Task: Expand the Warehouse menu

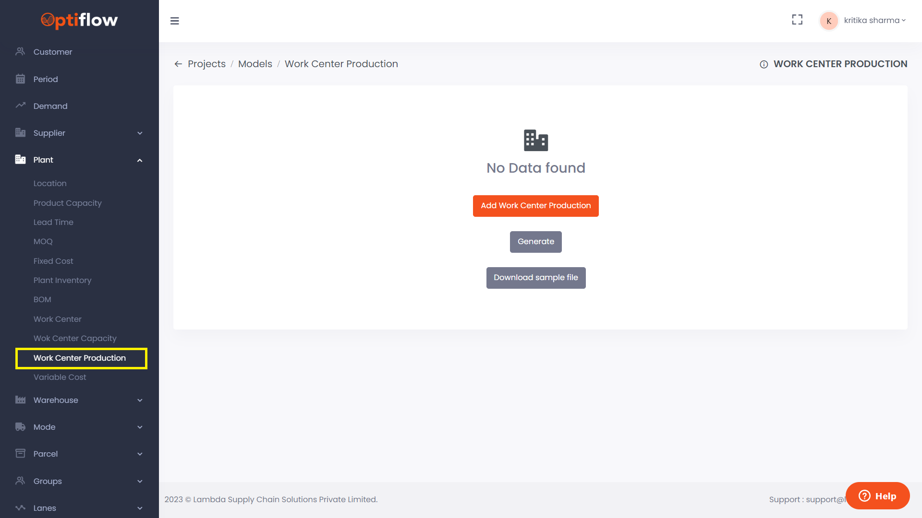Action: [140, 400]
